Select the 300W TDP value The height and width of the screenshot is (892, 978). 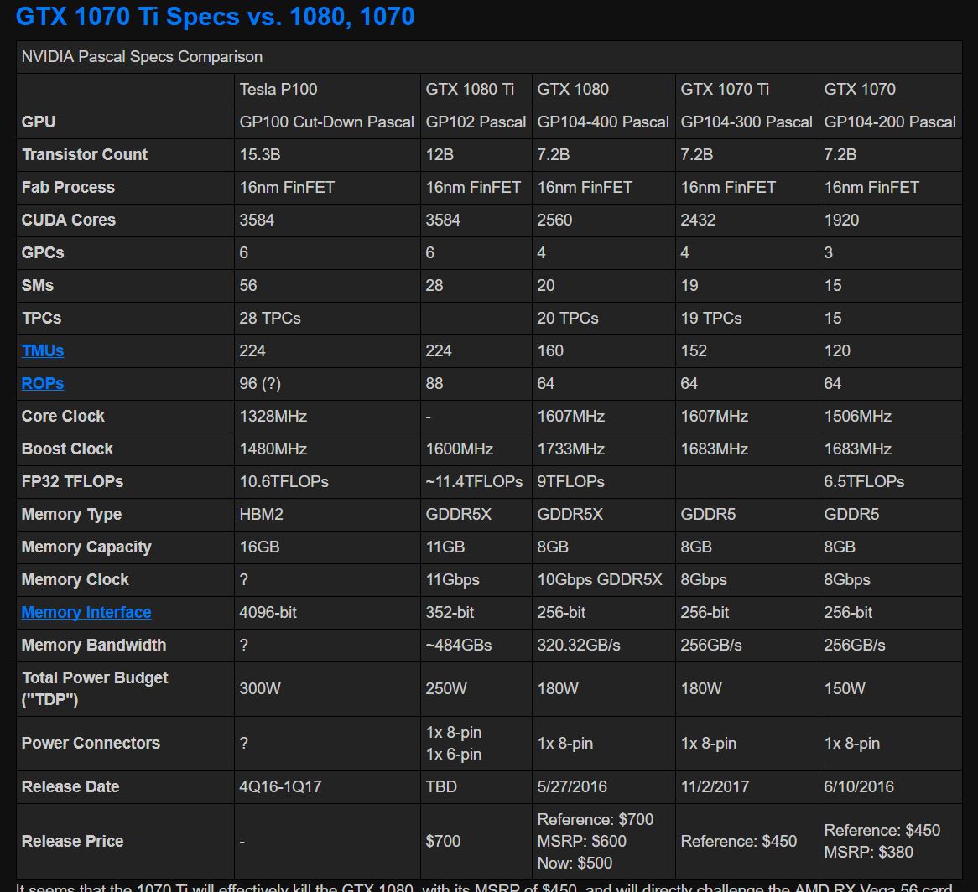[259, 689]
